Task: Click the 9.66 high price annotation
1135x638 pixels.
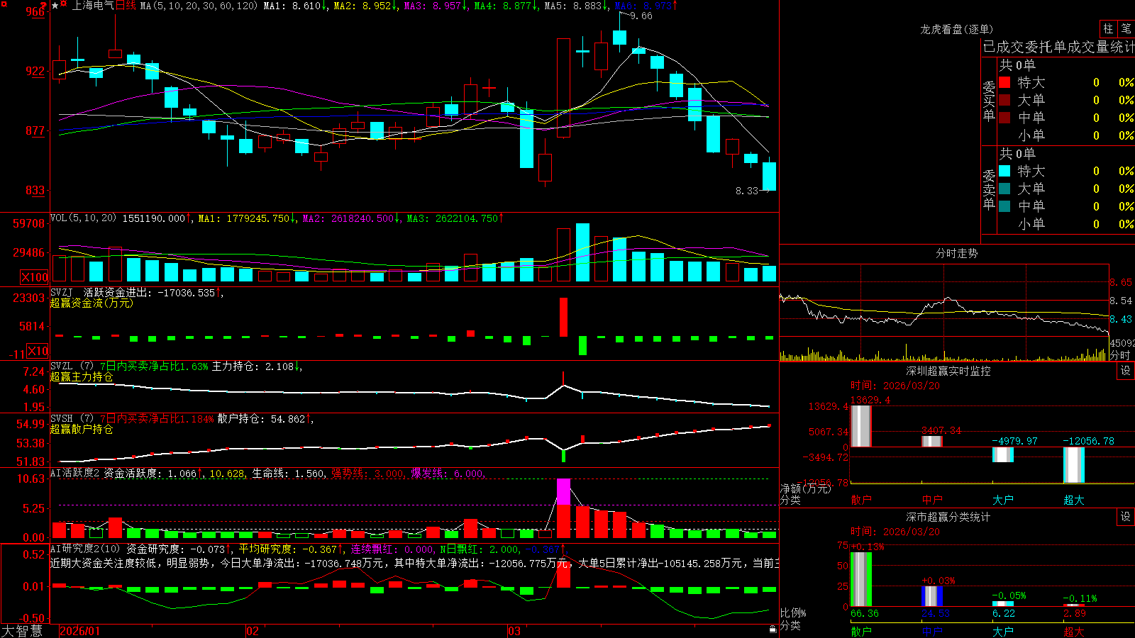Action: coord(641,16)
